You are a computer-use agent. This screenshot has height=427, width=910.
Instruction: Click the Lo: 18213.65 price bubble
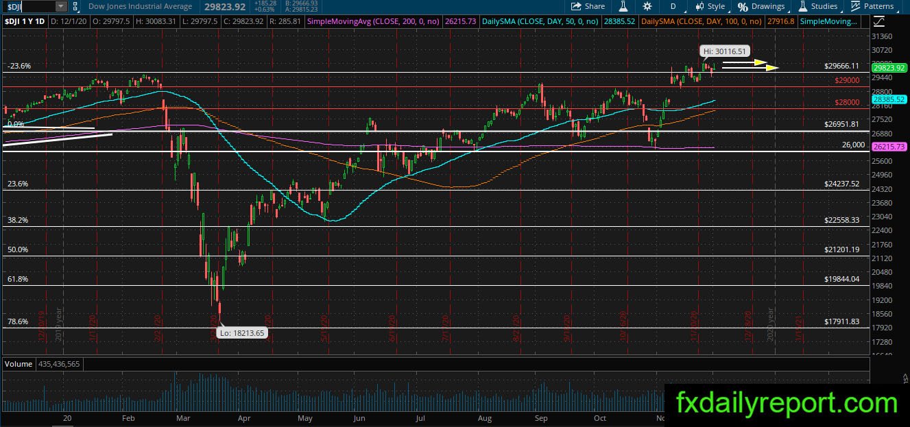tap(241, 333)
